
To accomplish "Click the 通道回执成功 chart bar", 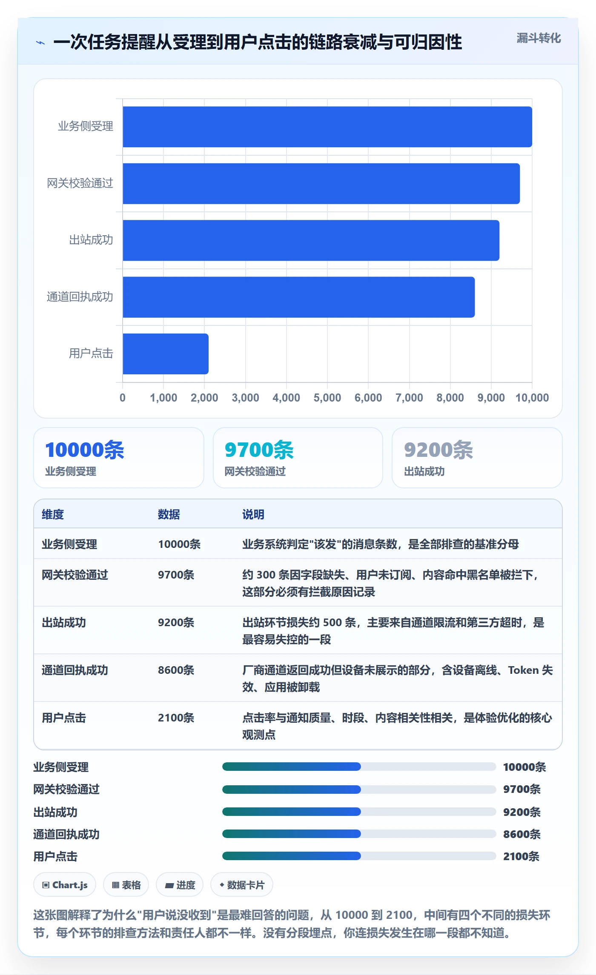I will coord(299,297).
